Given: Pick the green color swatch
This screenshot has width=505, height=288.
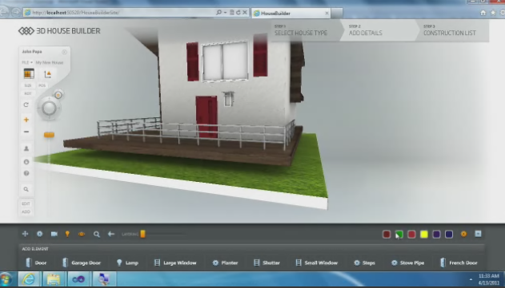Looking at the screenshot, I should point(399,235).
